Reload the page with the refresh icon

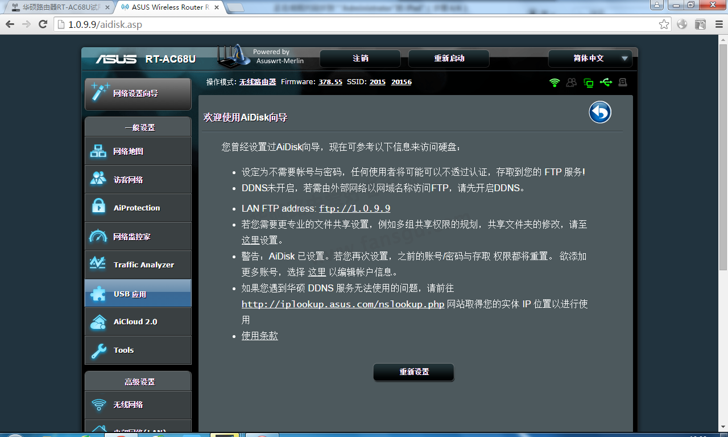[x=43, y=24]
